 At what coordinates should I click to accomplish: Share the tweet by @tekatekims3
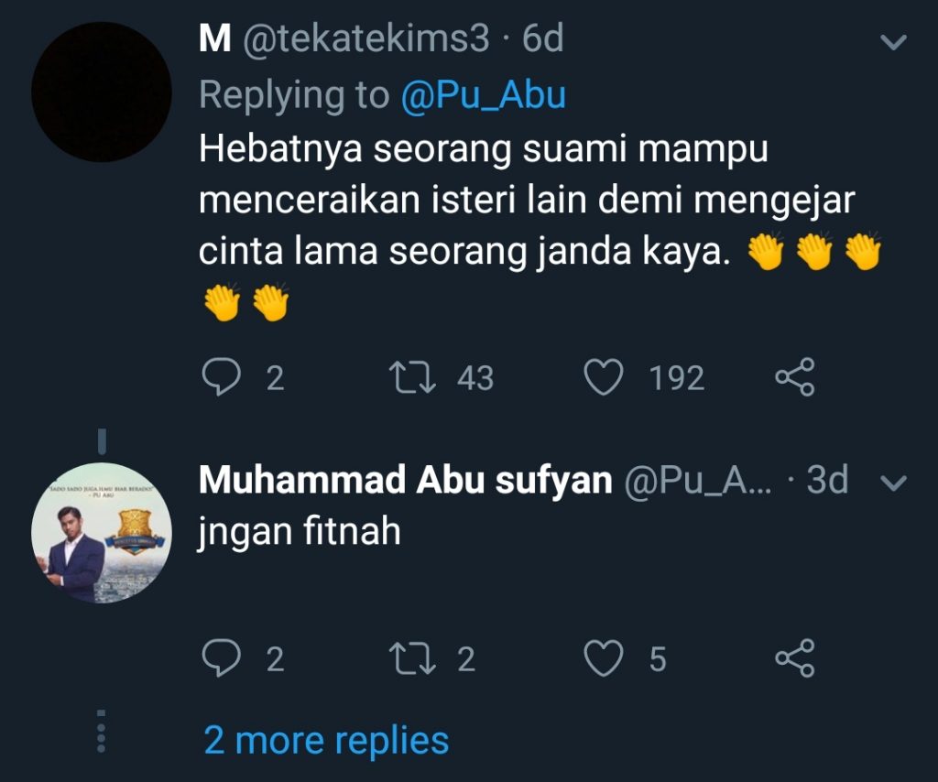(793, 377)
